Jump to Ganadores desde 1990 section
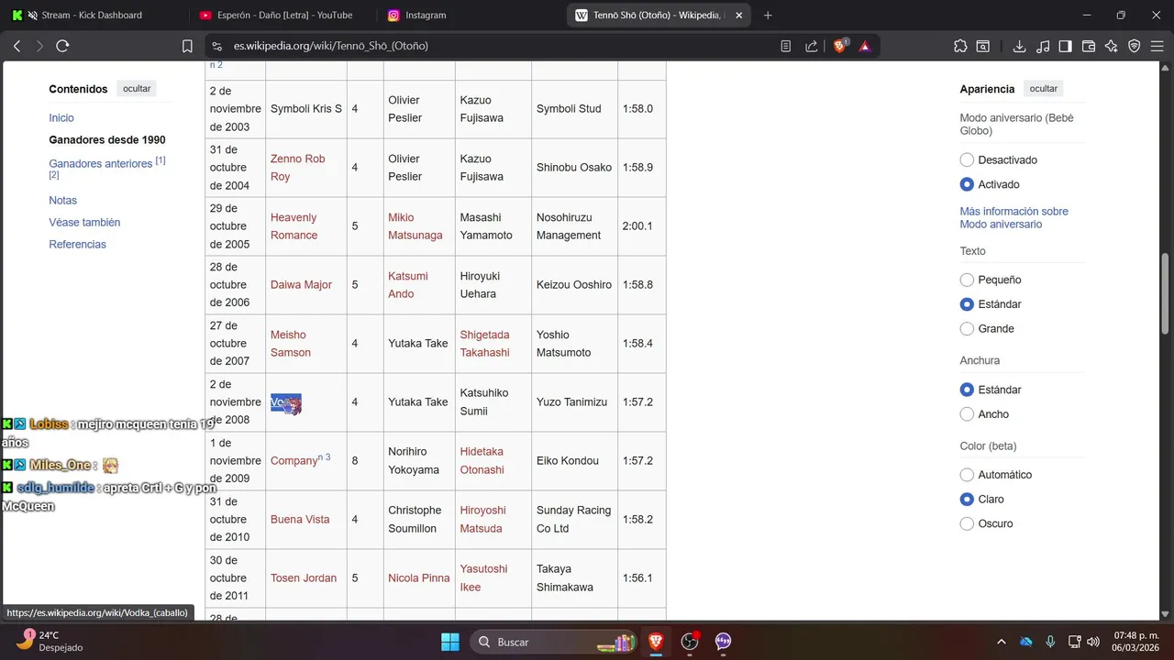This screenshot has height=660, width=1174. click(x=107, y=140)
